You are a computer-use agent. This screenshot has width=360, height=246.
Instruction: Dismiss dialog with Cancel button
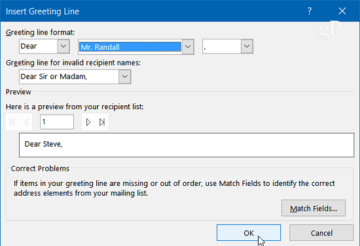(x=321, y=233)
